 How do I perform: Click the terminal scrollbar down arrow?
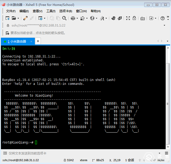(x=168, y=147)
